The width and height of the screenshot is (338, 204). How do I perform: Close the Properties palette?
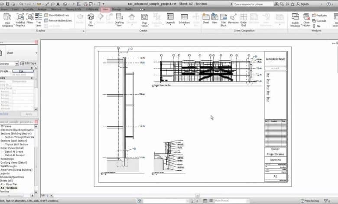click(x=36, y=42)
